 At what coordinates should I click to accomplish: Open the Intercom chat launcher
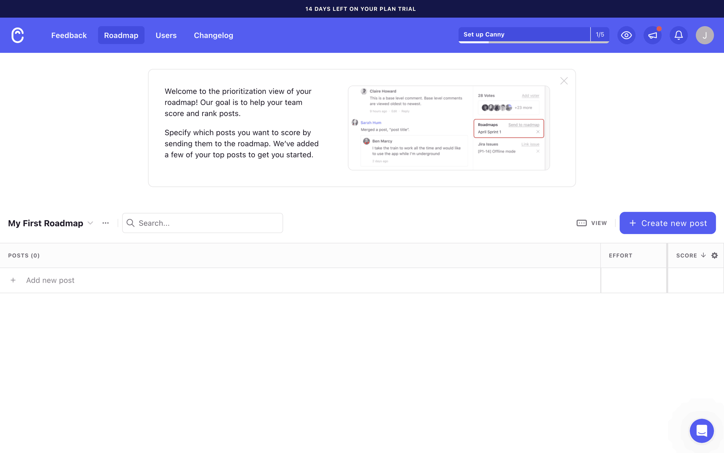point(701,431)
